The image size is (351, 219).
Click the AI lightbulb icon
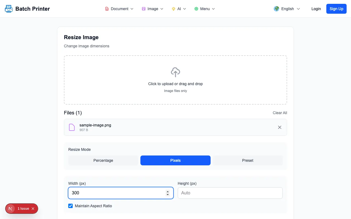tap(174, 9)
